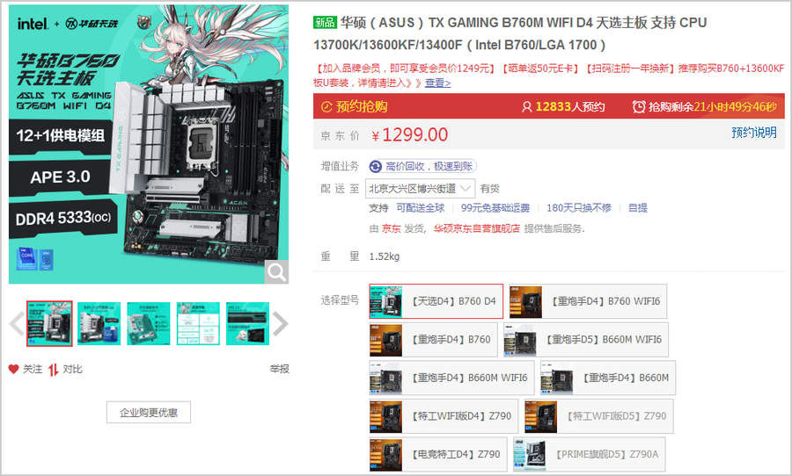Viewport: 792px width, 476px height.
Task: Click the left arrow of thumbnail carousel
Action: coord(17,324)
